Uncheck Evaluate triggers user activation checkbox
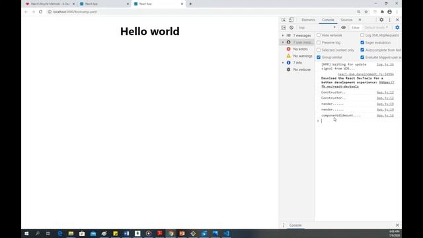 tap(362, 58)
